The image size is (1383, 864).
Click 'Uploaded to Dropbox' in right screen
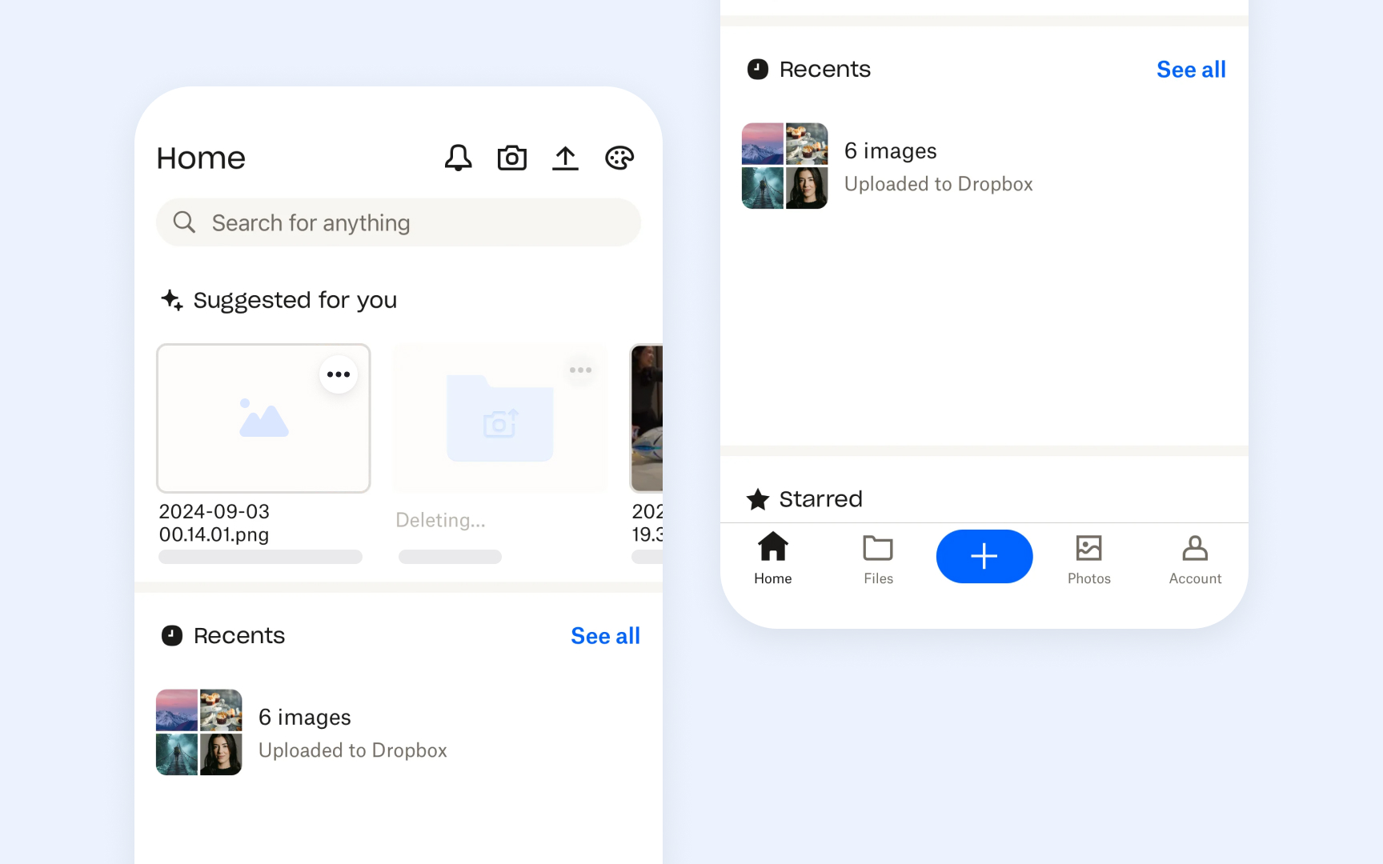coord(939,184)
